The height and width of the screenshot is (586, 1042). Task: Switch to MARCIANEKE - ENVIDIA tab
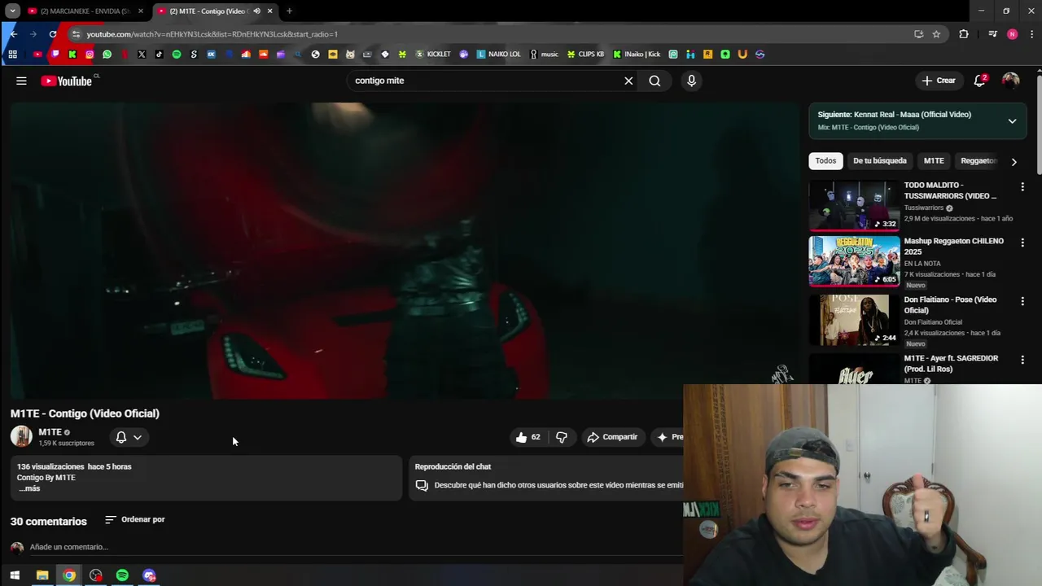(85, 11)
